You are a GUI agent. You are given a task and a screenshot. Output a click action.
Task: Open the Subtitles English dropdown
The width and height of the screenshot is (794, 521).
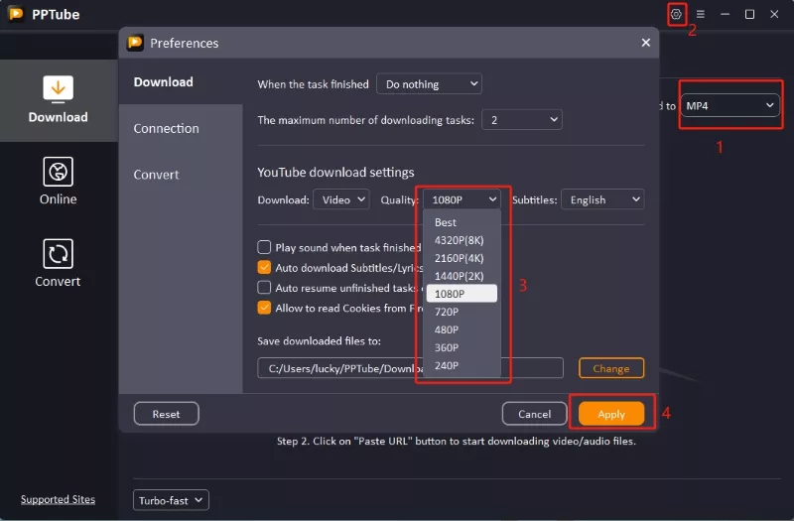(x=602, y=199)
